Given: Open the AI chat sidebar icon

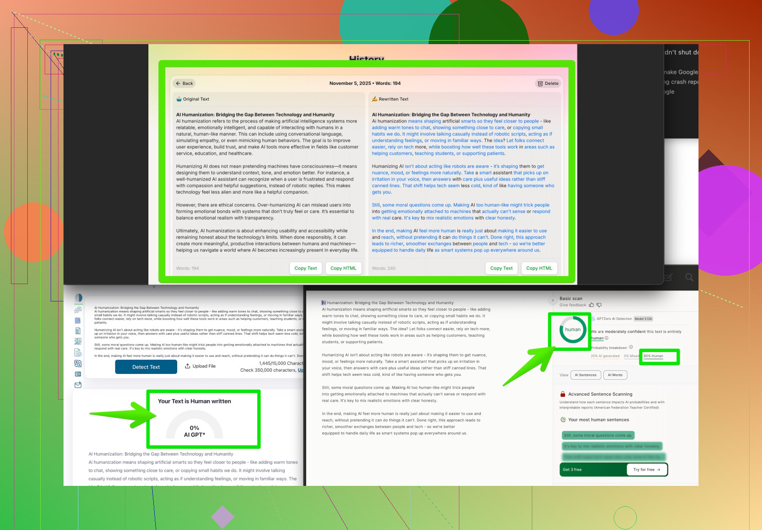Looking at the screenshot, I should pos(78,310).
